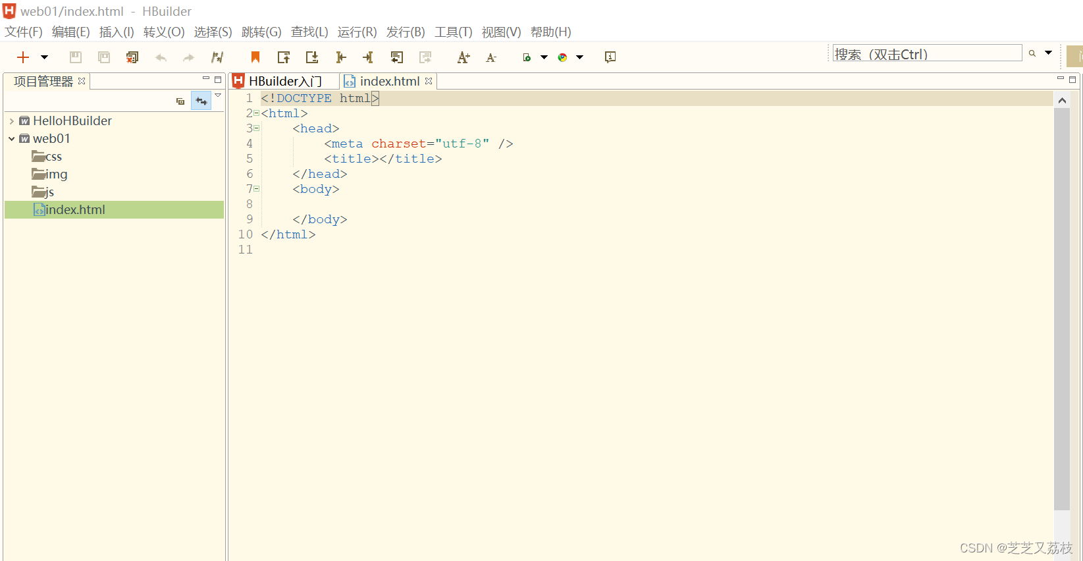The height and width of the screenshot is (561, 1083).
Task: Fold the html tag at line 2
Action: (x=257, y=113)
